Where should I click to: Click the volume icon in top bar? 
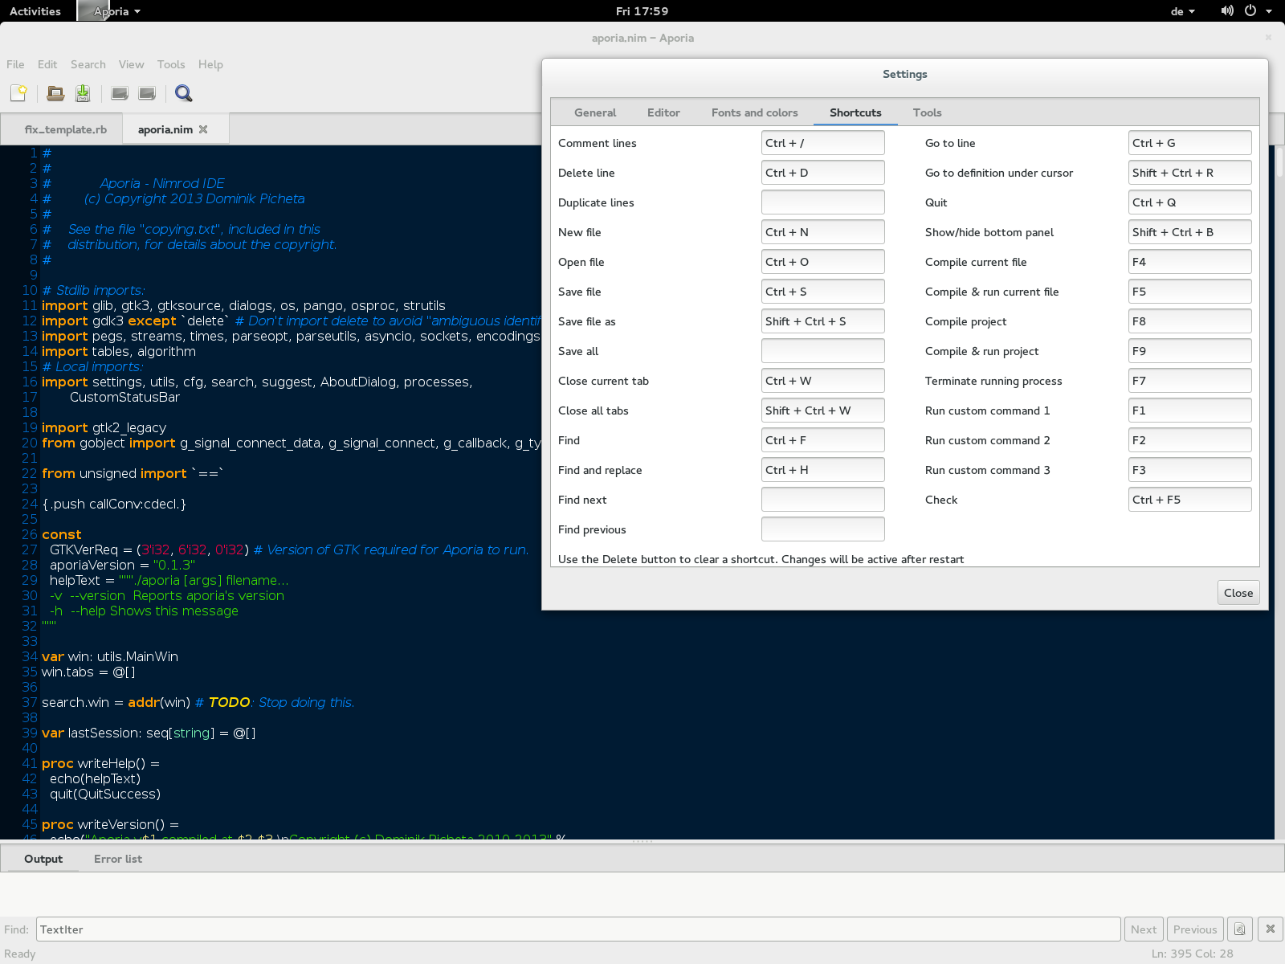[1226, 11]
